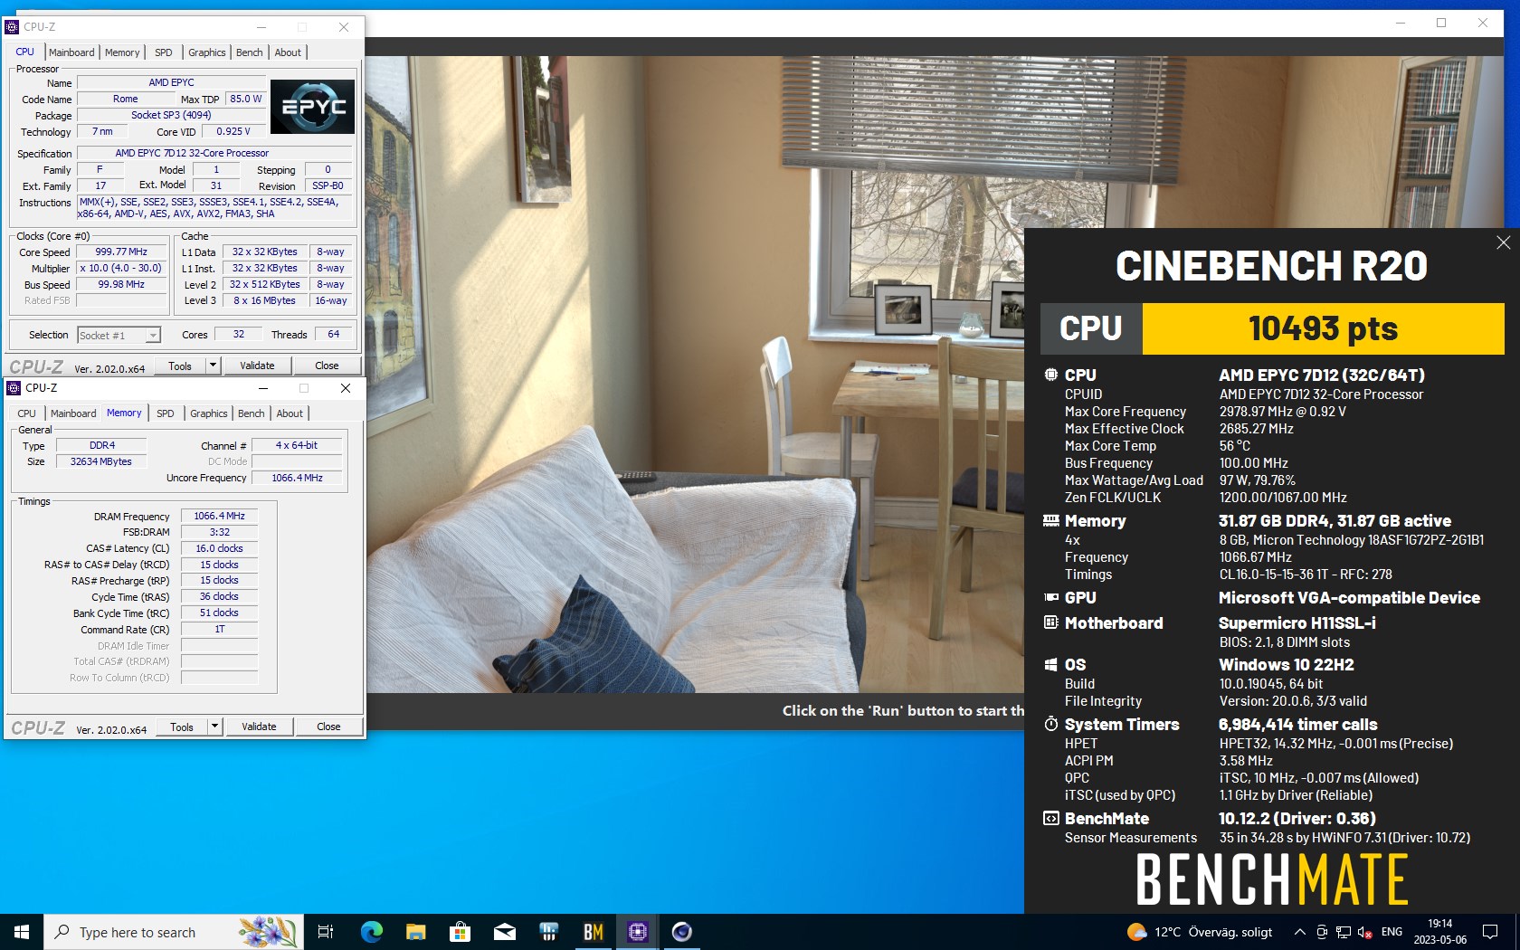Click the Threads value 64
The height and width of the screenshot is (950, 1520).
[x=333, y=335]
